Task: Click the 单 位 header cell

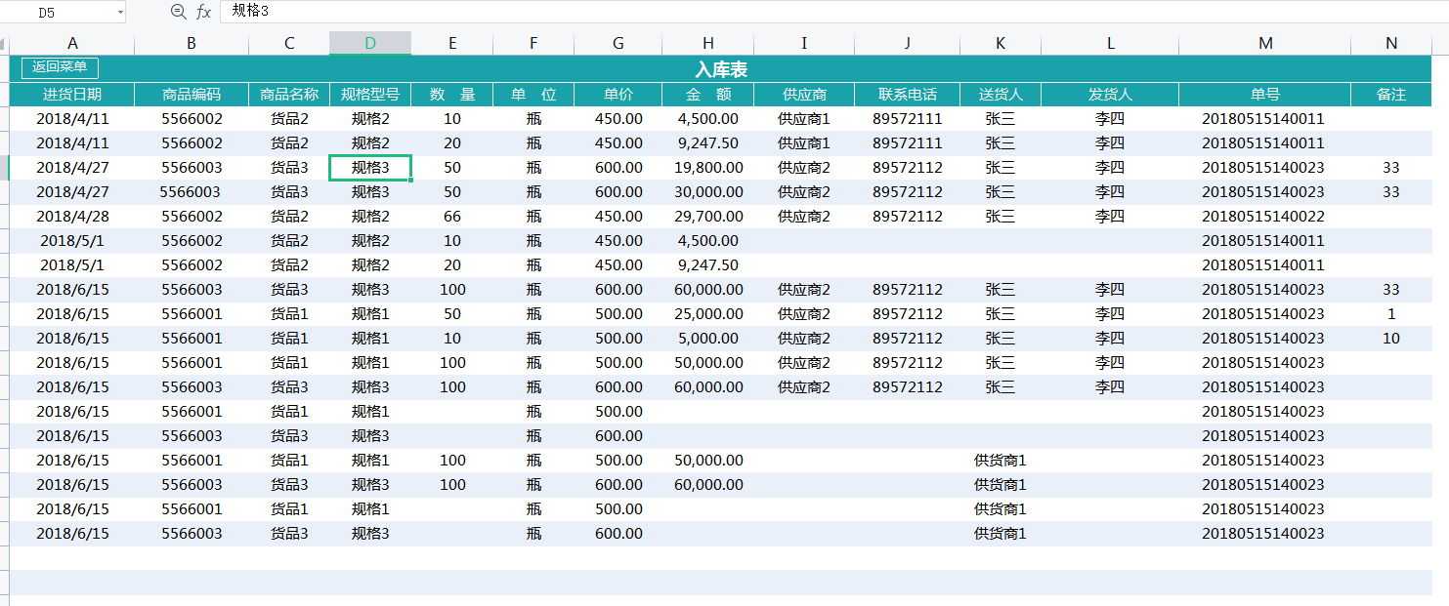Action: 533,95
